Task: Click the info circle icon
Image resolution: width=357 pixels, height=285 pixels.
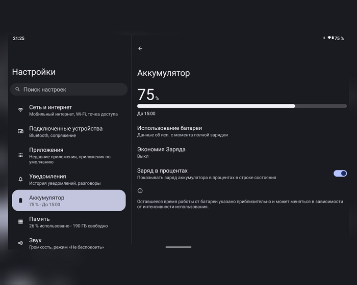Action: point(140,191)
